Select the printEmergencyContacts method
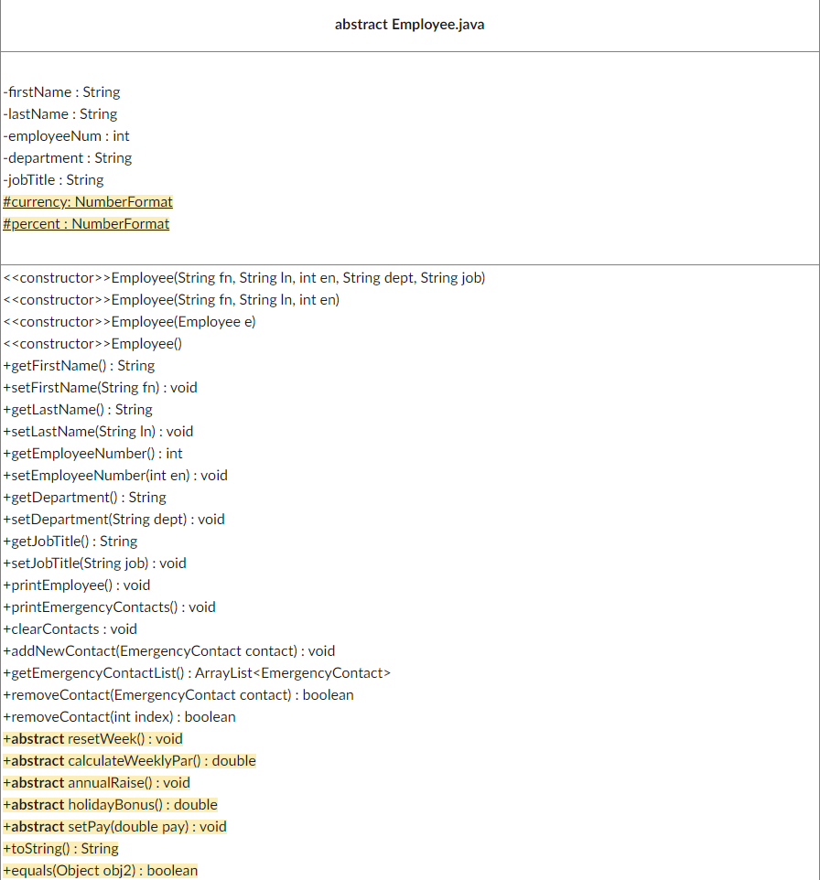The width and height of the screenshot is (820, 880). 110,606
